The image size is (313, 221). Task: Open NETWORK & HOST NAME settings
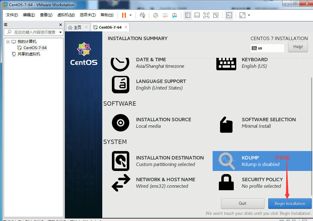tap(166, 183)
